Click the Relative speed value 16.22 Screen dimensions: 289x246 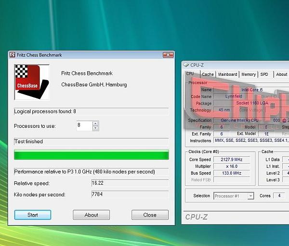[130, 183]
